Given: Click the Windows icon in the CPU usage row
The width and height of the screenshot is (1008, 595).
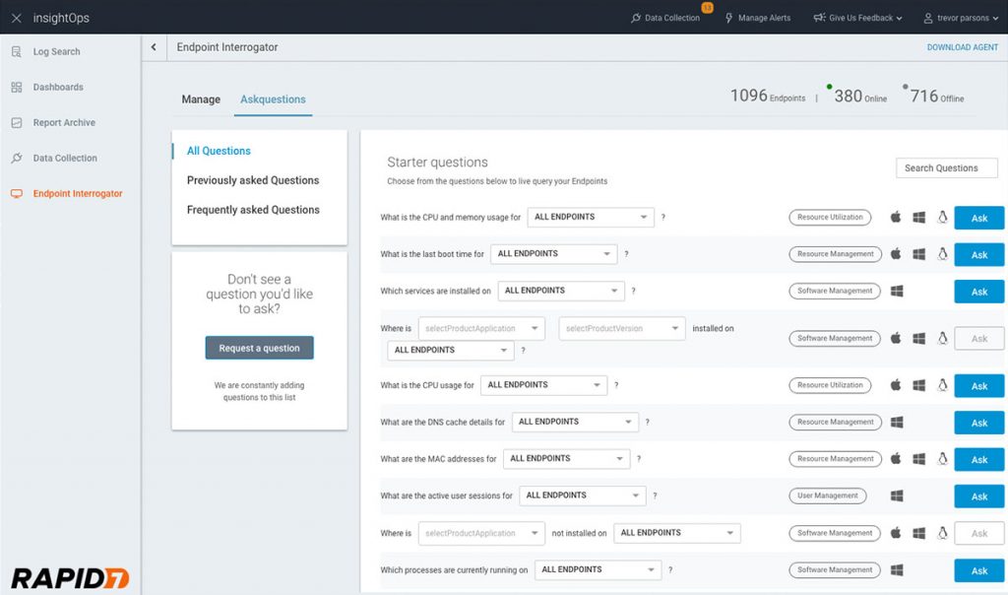Looking at the screenshot, I should pos(919,385).
